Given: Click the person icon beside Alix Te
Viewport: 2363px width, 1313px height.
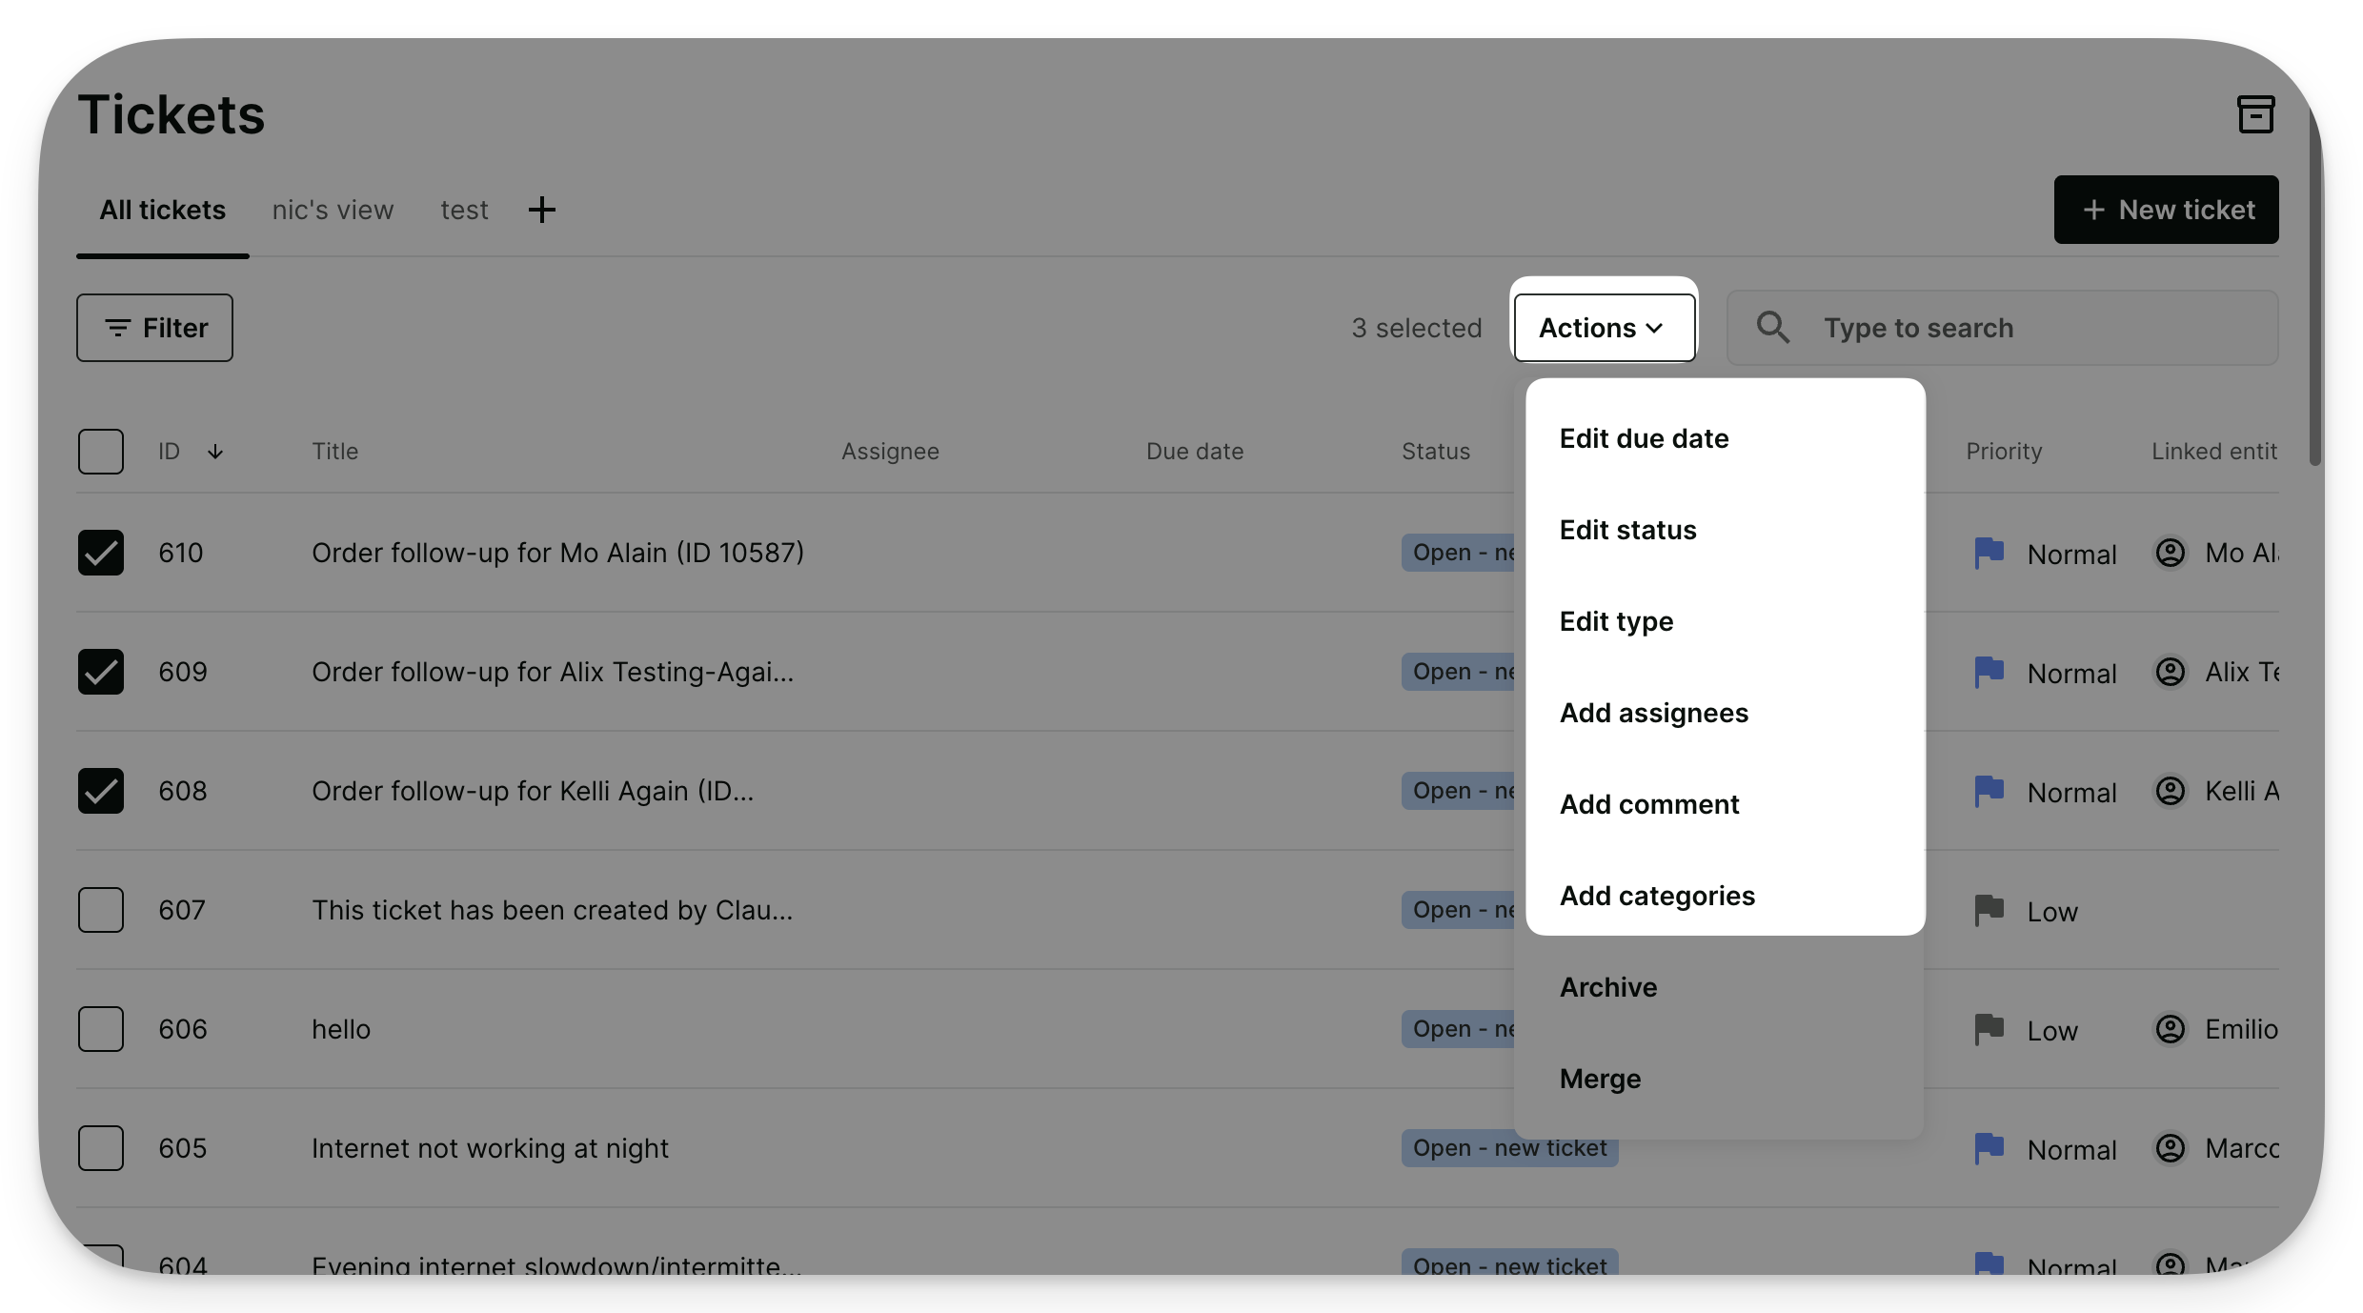Looking at the screenshot, I should pos(2171,672).
